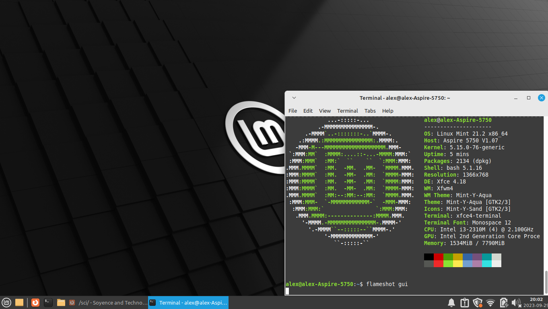Open the Tabs menu in Terminal

point(370,111)
